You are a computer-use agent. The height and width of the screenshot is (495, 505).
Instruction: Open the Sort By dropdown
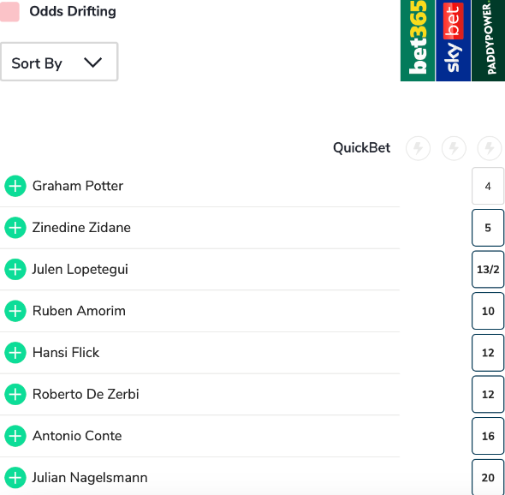[x=59, y=62]
